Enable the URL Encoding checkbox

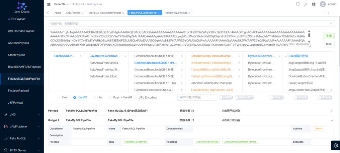click(135, 97)
